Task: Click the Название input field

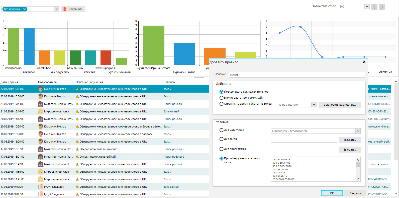Action: (297, 75)
